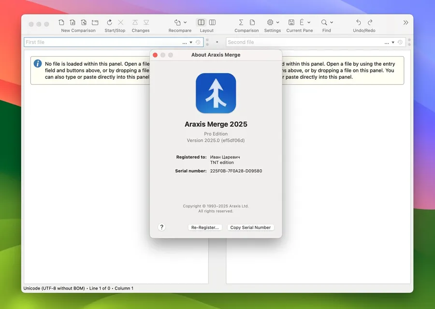
Task: Click the new folder comparison icon
Action: point(95,23)
